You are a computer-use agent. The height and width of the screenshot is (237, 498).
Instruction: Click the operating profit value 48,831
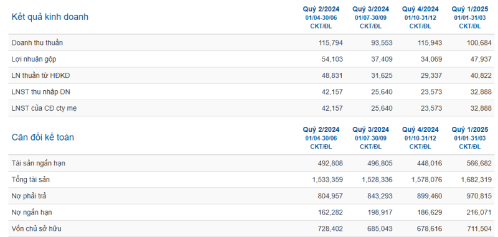(332, 76)
